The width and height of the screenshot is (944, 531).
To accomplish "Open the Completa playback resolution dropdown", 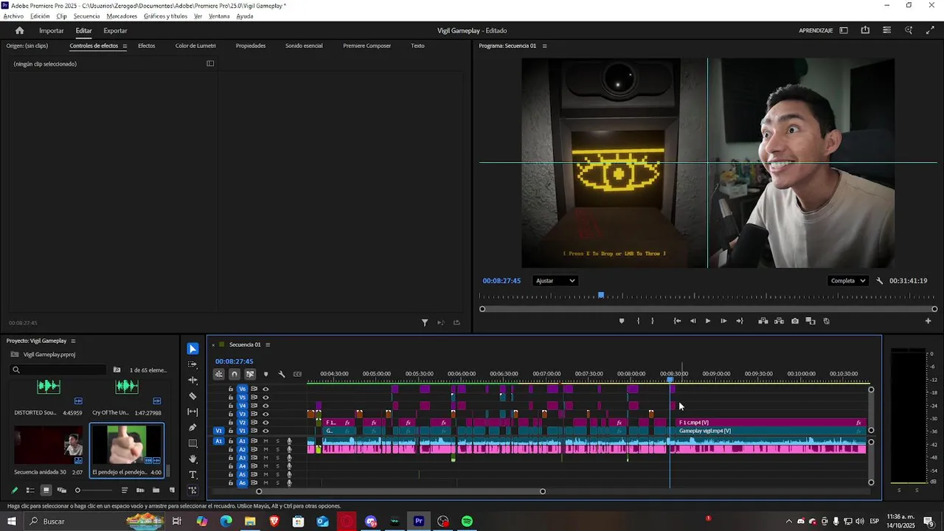I will pyautogui.click(x=848, y=281).
